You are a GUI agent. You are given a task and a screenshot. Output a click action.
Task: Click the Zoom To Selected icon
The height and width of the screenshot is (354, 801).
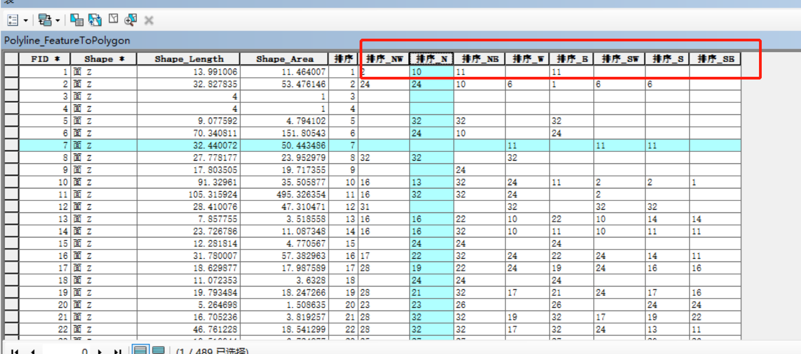[130, 21]
